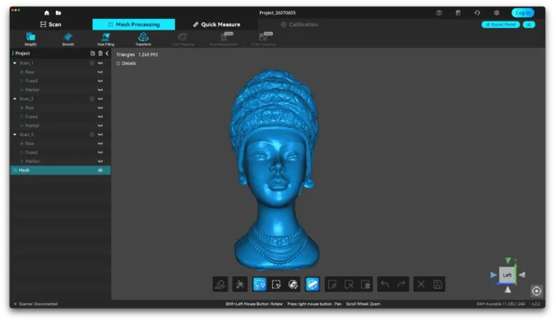The width and height of the screenshot is (555, 321).
Task: Click the eraser tool in bottom toolbar
Action: point(220,284)
